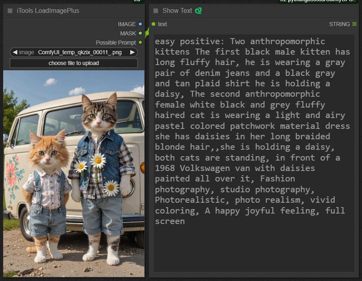Collapse the iTools LoadImagePlus node
This screenshot has width=362, height=281.
tap(10, 10)
